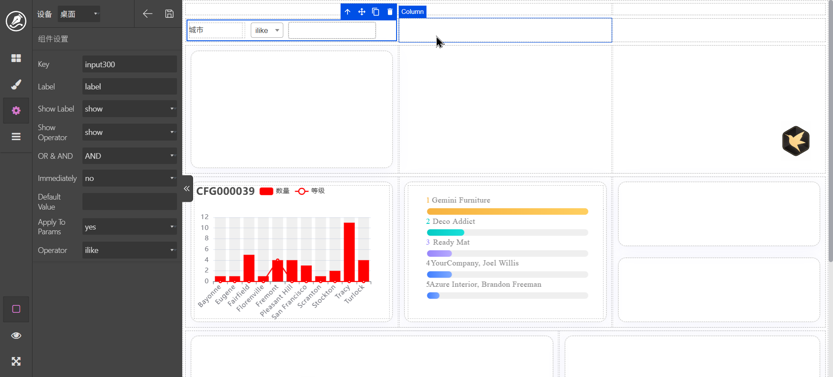Expand the 桌面 device dropdown

click(79, 14)
